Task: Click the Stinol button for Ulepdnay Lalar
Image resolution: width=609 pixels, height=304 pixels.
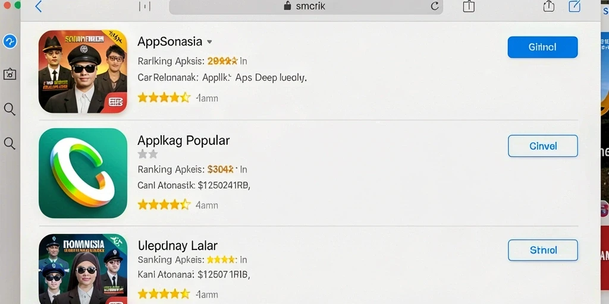Action: coord(542,250)
